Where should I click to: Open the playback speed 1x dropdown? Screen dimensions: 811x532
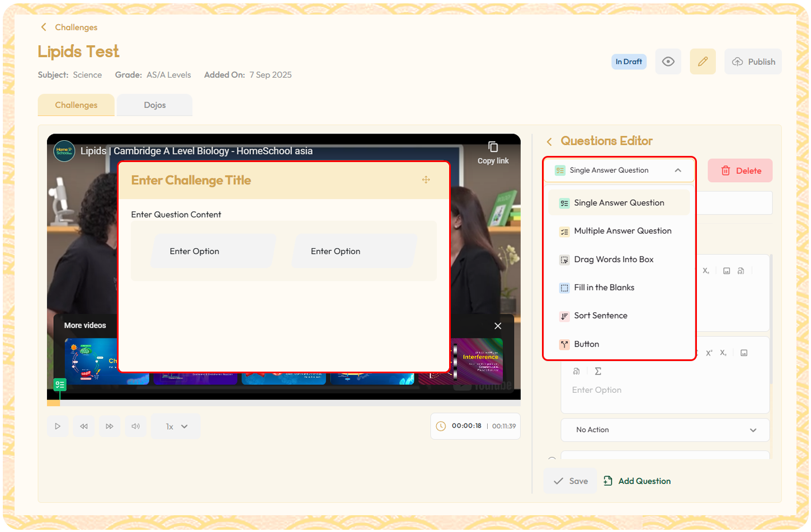pyautogui.click(x=176, y=426)
